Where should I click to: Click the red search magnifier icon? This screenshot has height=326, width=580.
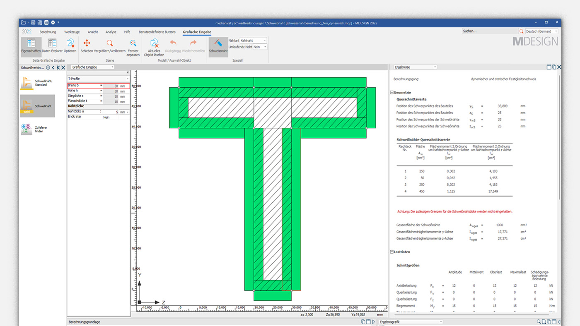point(521,31)
